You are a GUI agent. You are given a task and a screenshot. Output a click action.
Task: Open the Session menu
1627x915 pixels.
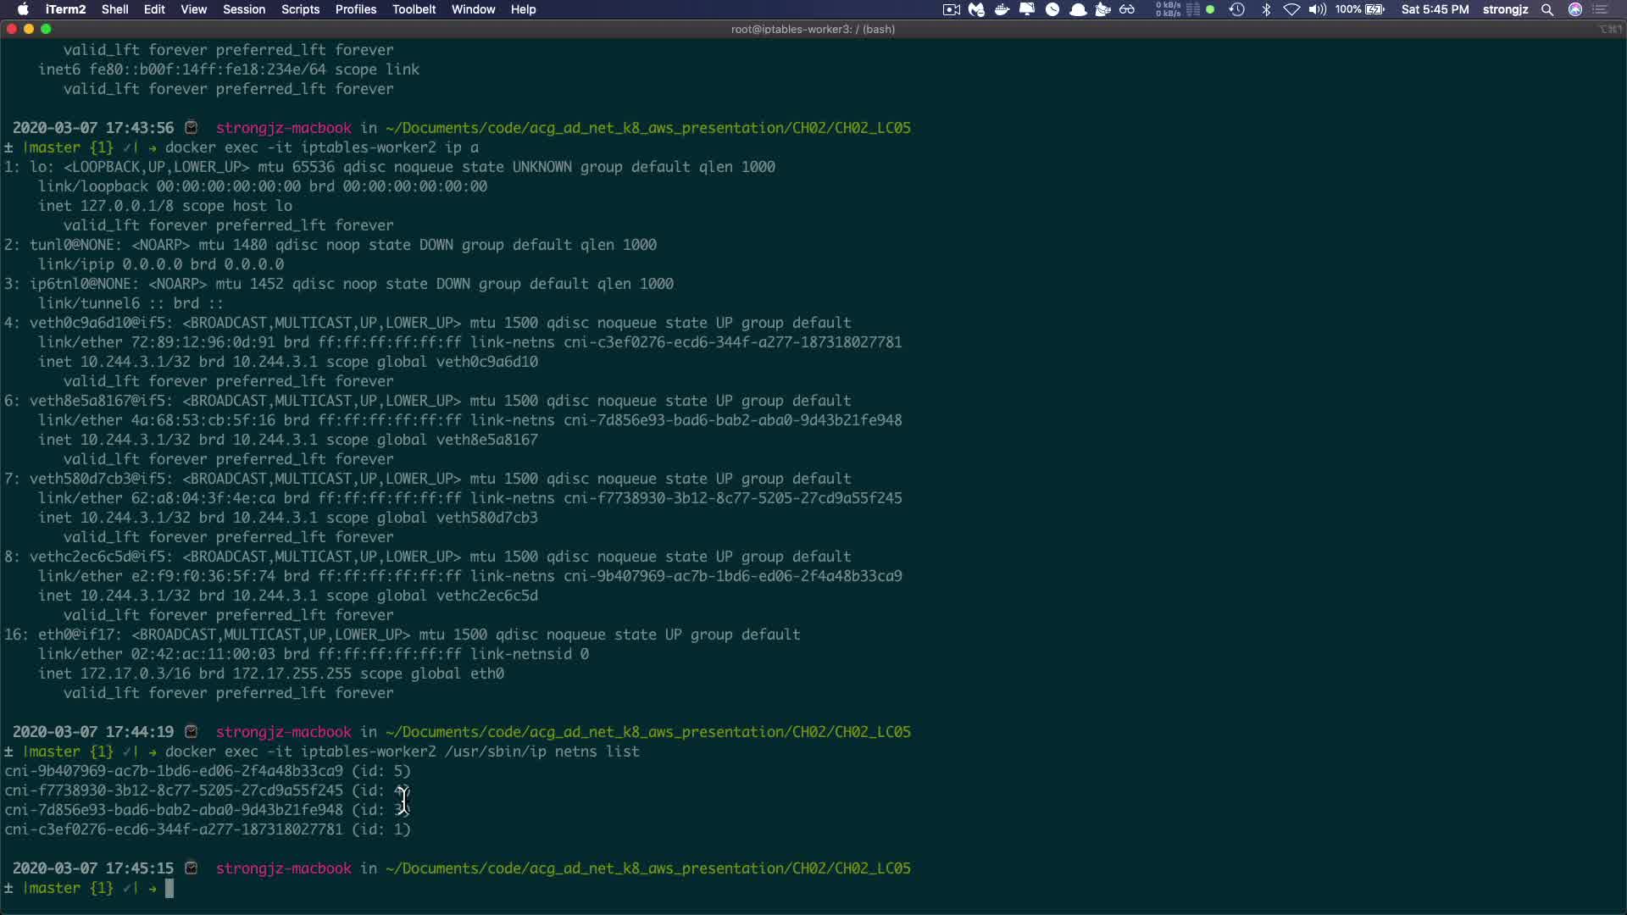[244, 9]
